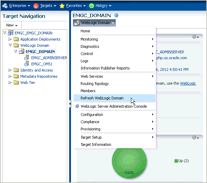Click the Application Deployments folder icon
Image resolution: width=207 pixels, height=183 pixels.
(x=16, y=39)
